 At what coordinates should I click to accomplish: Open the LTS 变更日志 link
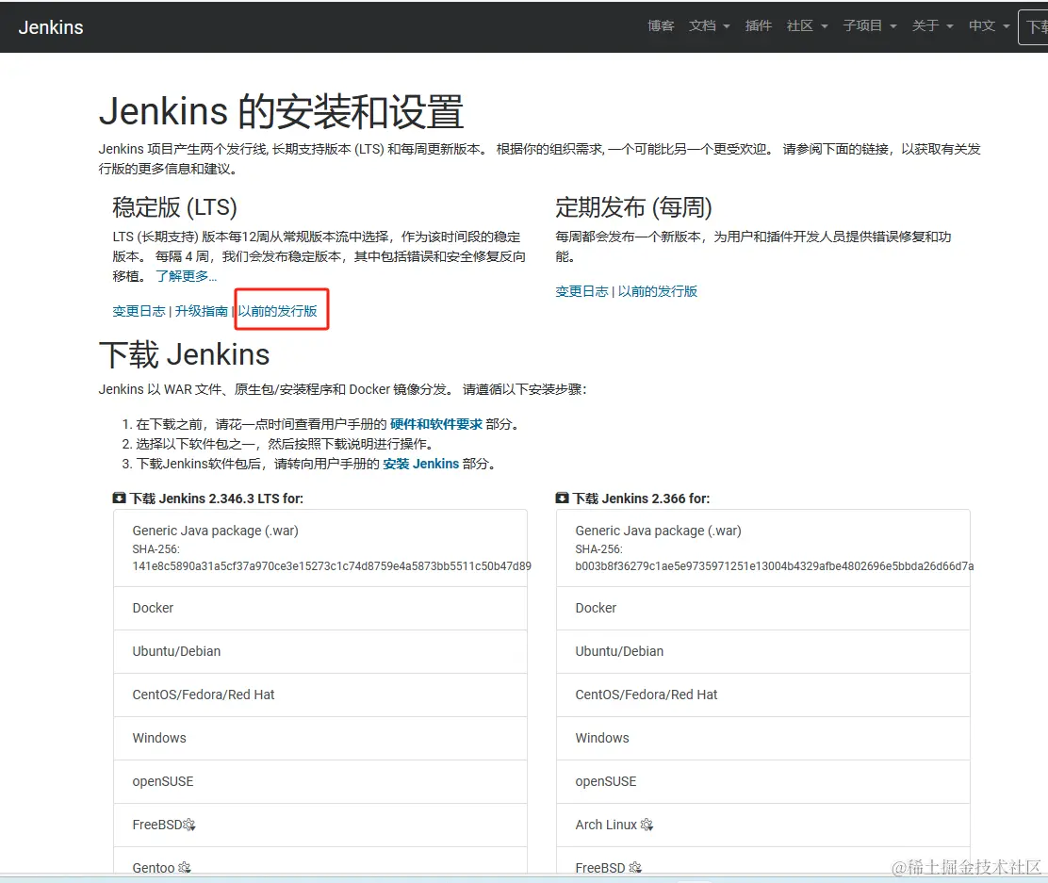(139, 311)
